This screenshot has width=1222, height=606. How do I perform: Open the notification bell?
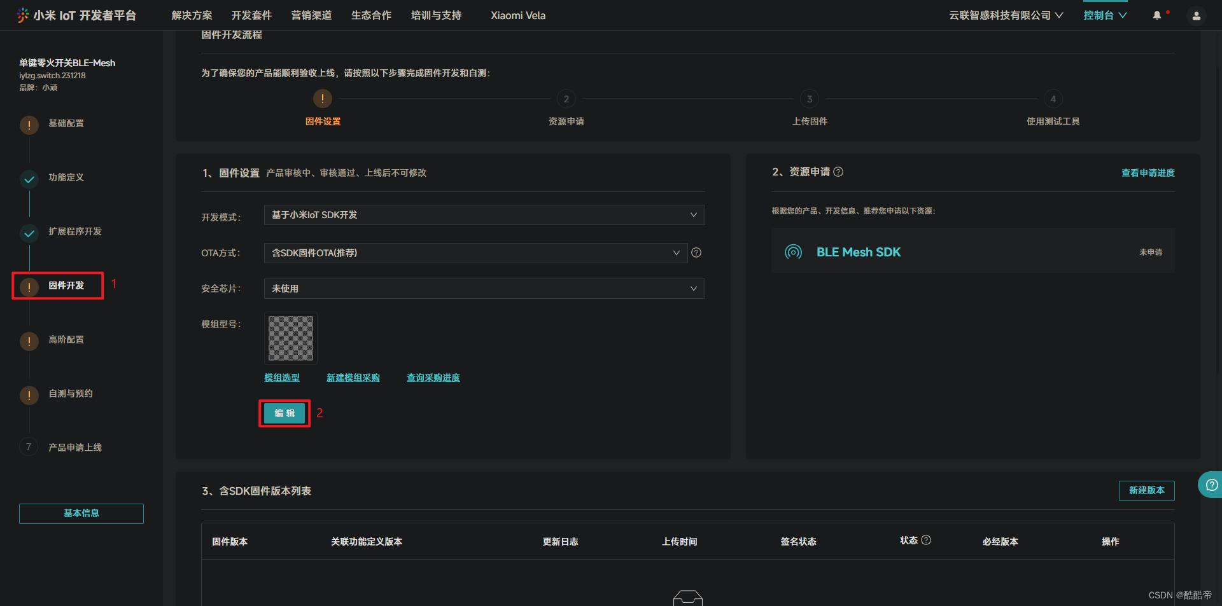click(1157, 15)
